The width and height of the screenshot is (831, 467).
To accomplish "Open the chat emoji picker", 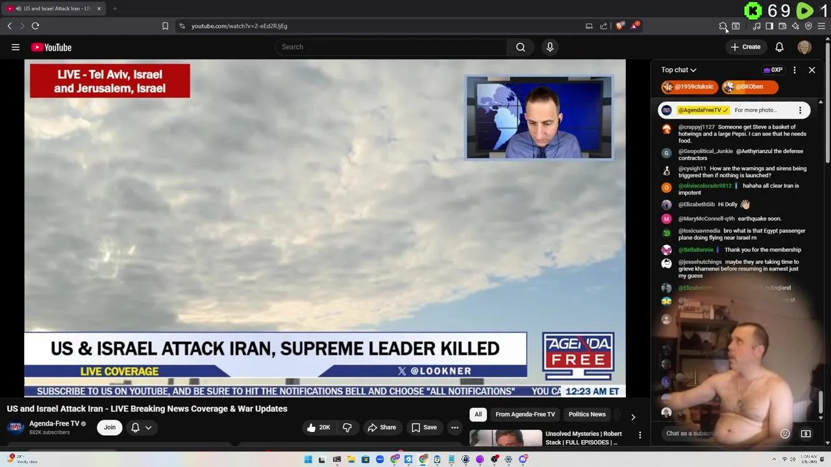I will pyautogui.click(x=785, y=434).
